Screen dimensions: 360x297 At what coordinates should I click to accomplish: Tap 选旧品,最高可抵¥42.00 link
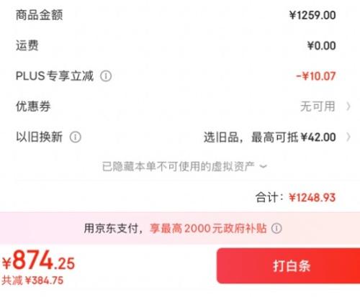[x=269, y=137]
